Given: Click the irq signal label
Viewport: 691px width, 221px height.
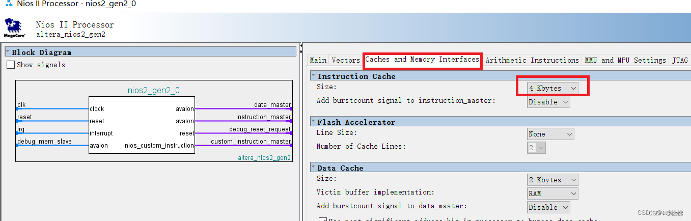Looking at the screenshot, I should pyautogui.click(x=21, y=129).
